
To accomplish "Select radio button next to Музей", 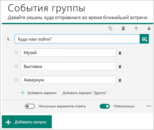I will [x=16, y=53].
